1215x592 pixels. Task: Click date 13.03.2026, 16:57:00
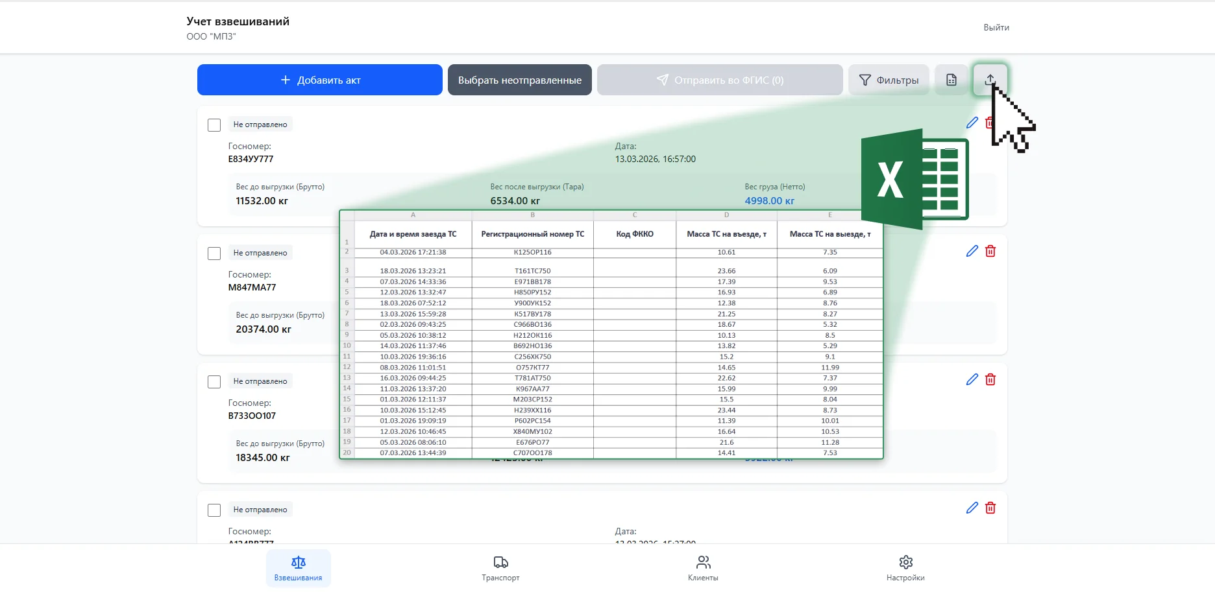656,159
